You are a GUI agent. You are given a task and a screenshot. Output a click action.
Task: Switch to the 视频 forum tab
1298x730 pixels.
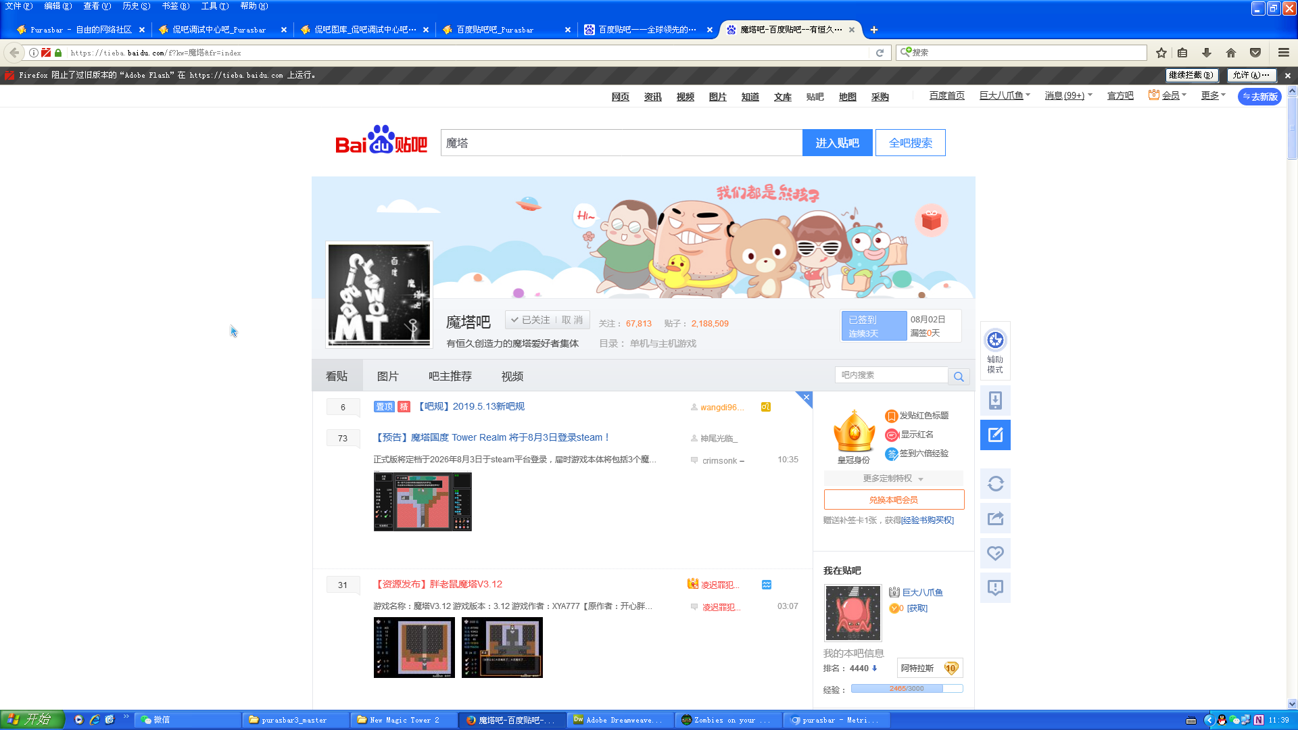[512, 376]
